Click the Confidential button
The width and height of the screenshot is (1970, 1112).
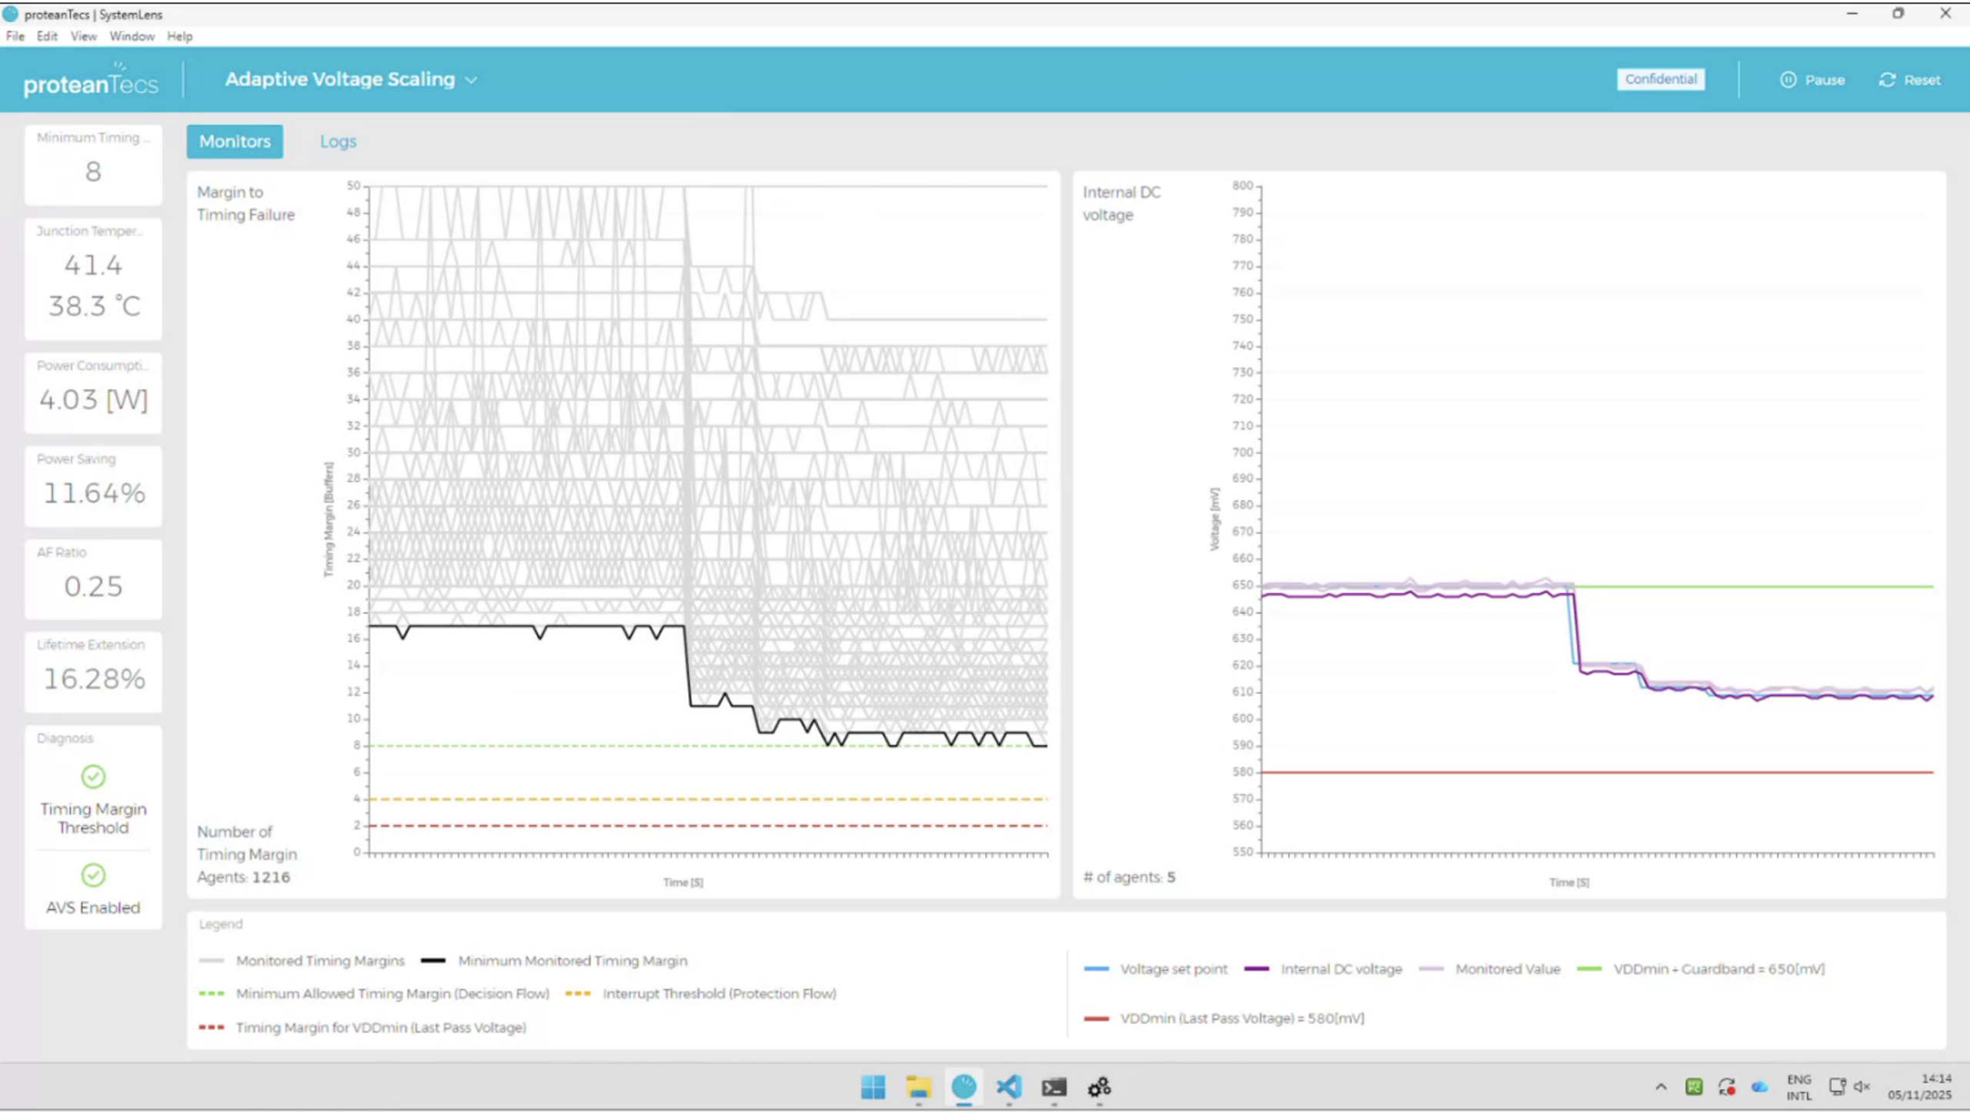click(x=1661, y=79)
